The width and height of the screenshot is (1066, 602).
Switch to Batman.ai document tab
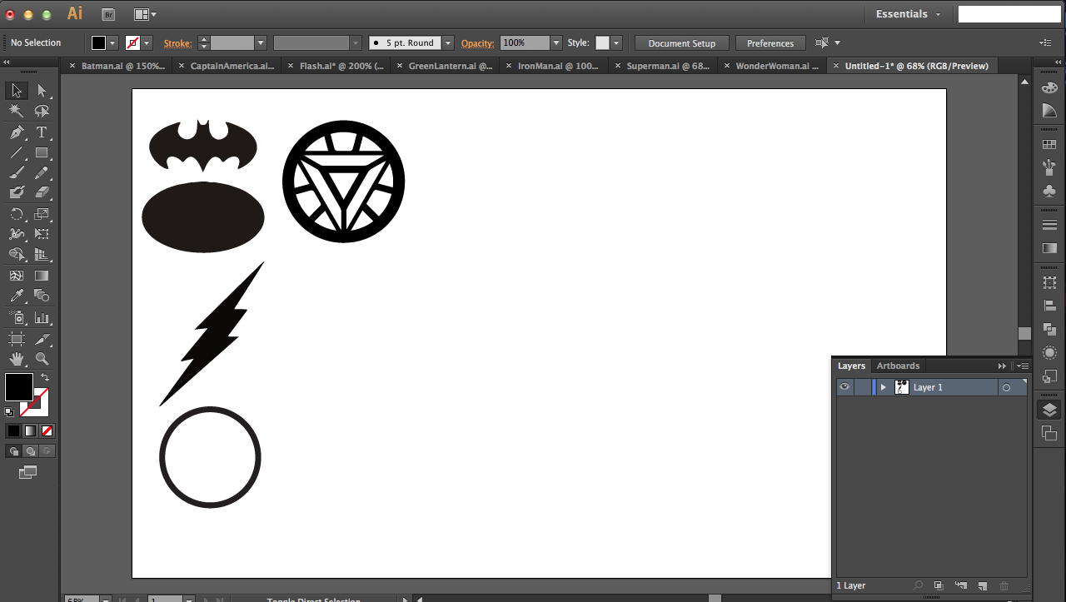[x=123, y=66]
